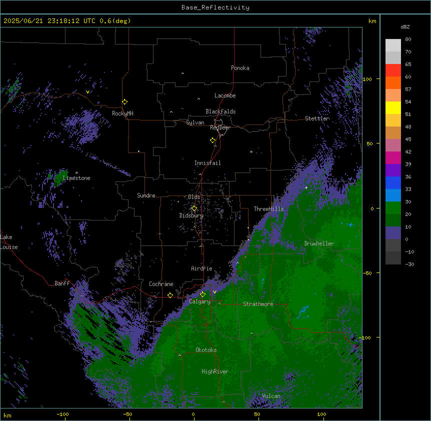Select the light gray 70 dBZ legend swatch
This screenshot has width=431, height=421.
click(x=393, y=45)
